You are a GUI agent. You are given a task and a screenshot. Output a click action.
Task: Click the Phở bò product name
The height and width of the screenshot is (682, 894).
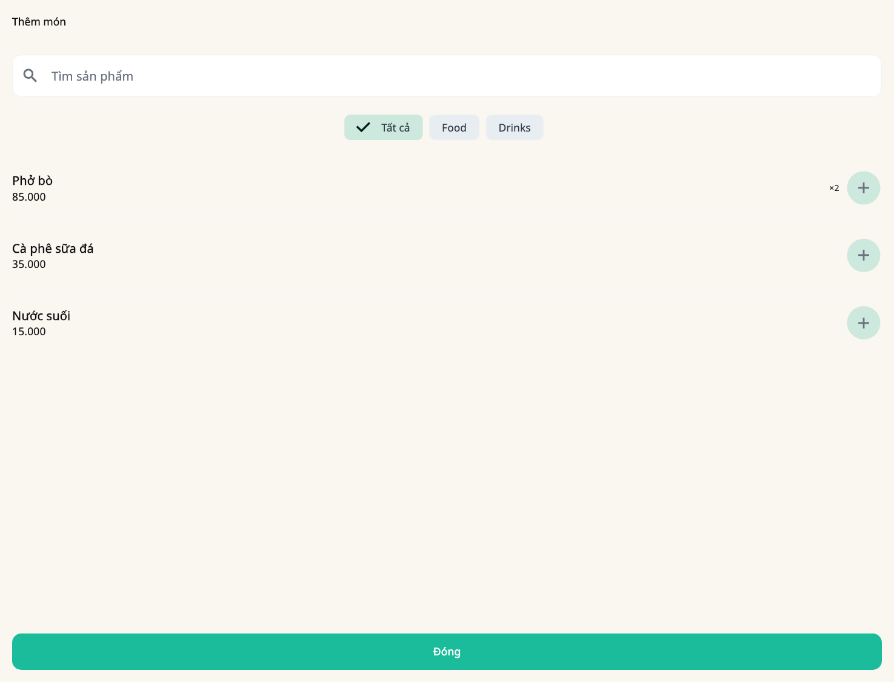pyautogui.click(x=33, y=181)
